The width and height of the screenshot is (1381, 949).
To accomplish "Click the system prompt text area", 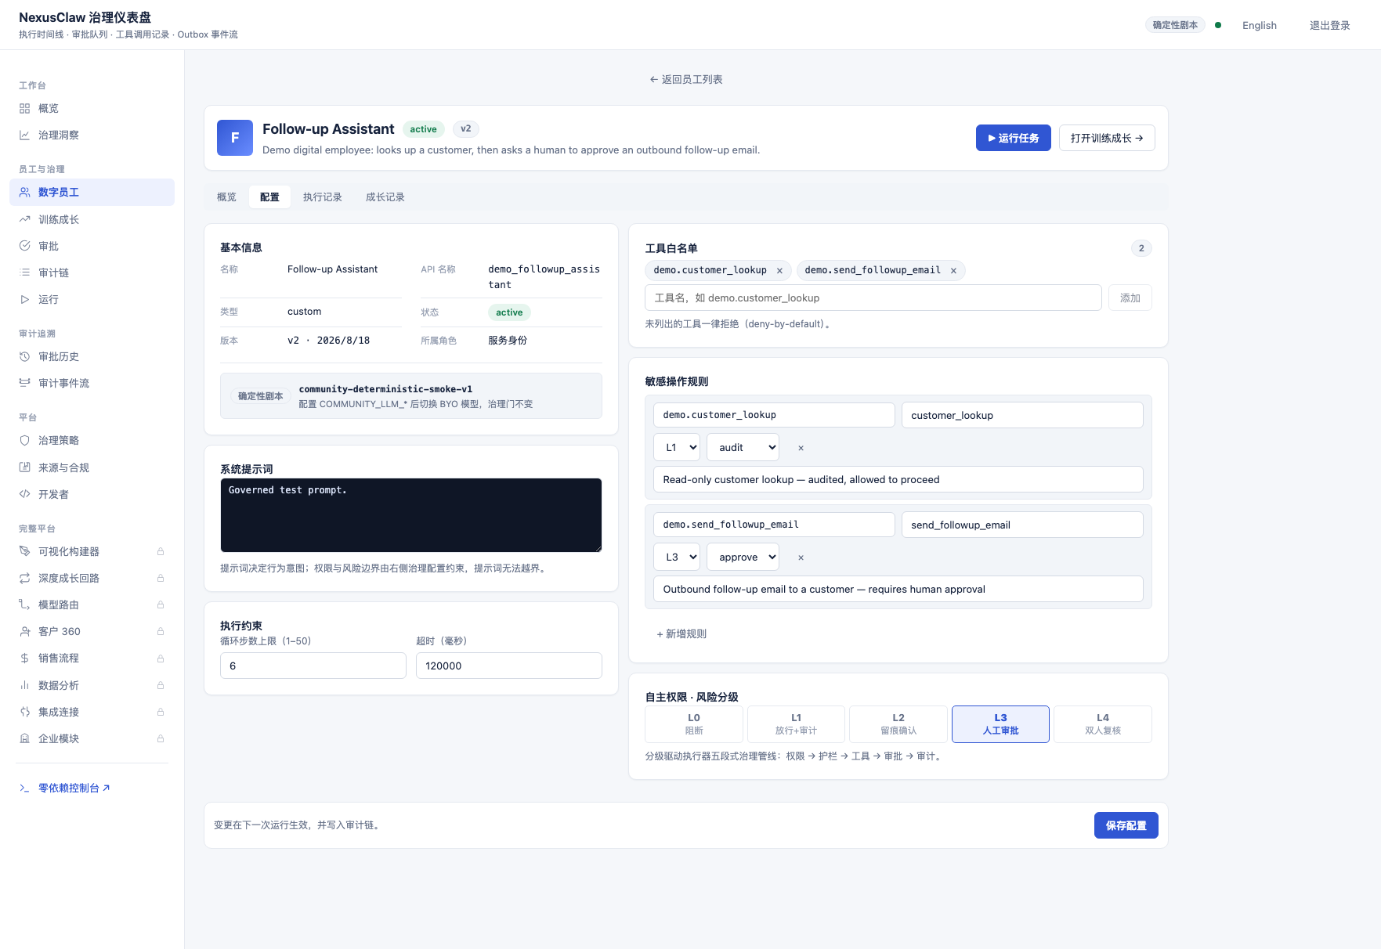I will pos(411,516).
